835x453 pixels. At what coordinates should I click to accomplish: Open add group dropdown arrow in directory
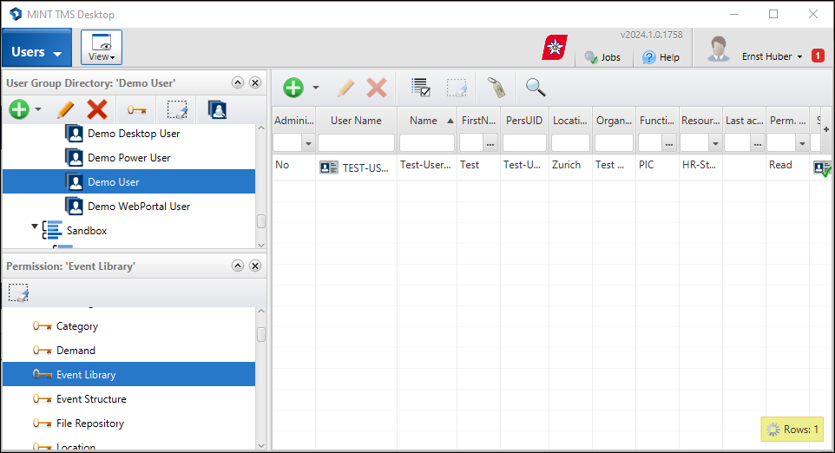pyautogui.click(x=38, y=109)
